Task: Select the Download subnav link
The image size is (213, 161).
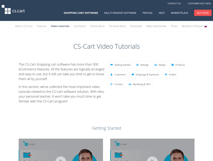Action: (136, 26)
